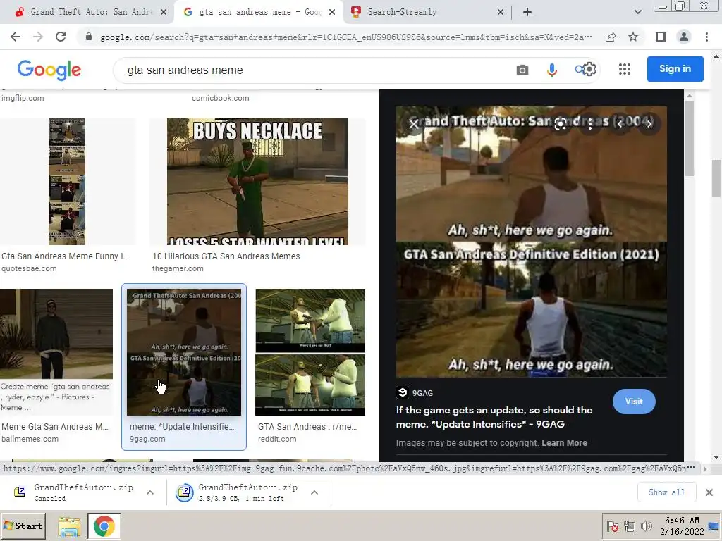Select the 9gag.com Update Intensifies thumbnail
This screenshot has height=541, width=722.
[184, 352]
